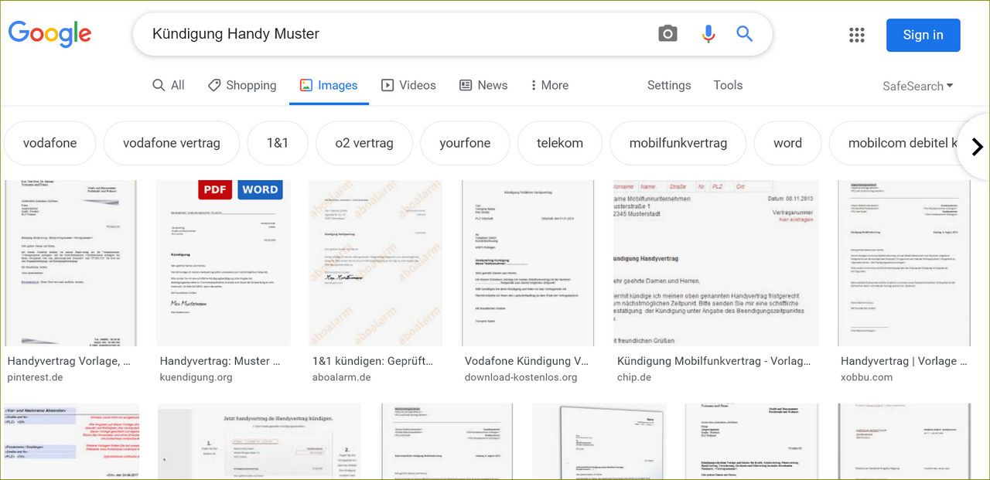This screenshot has width=990, height=480.
Task: Open the Tools options
Action: click(x=728, y=85)
